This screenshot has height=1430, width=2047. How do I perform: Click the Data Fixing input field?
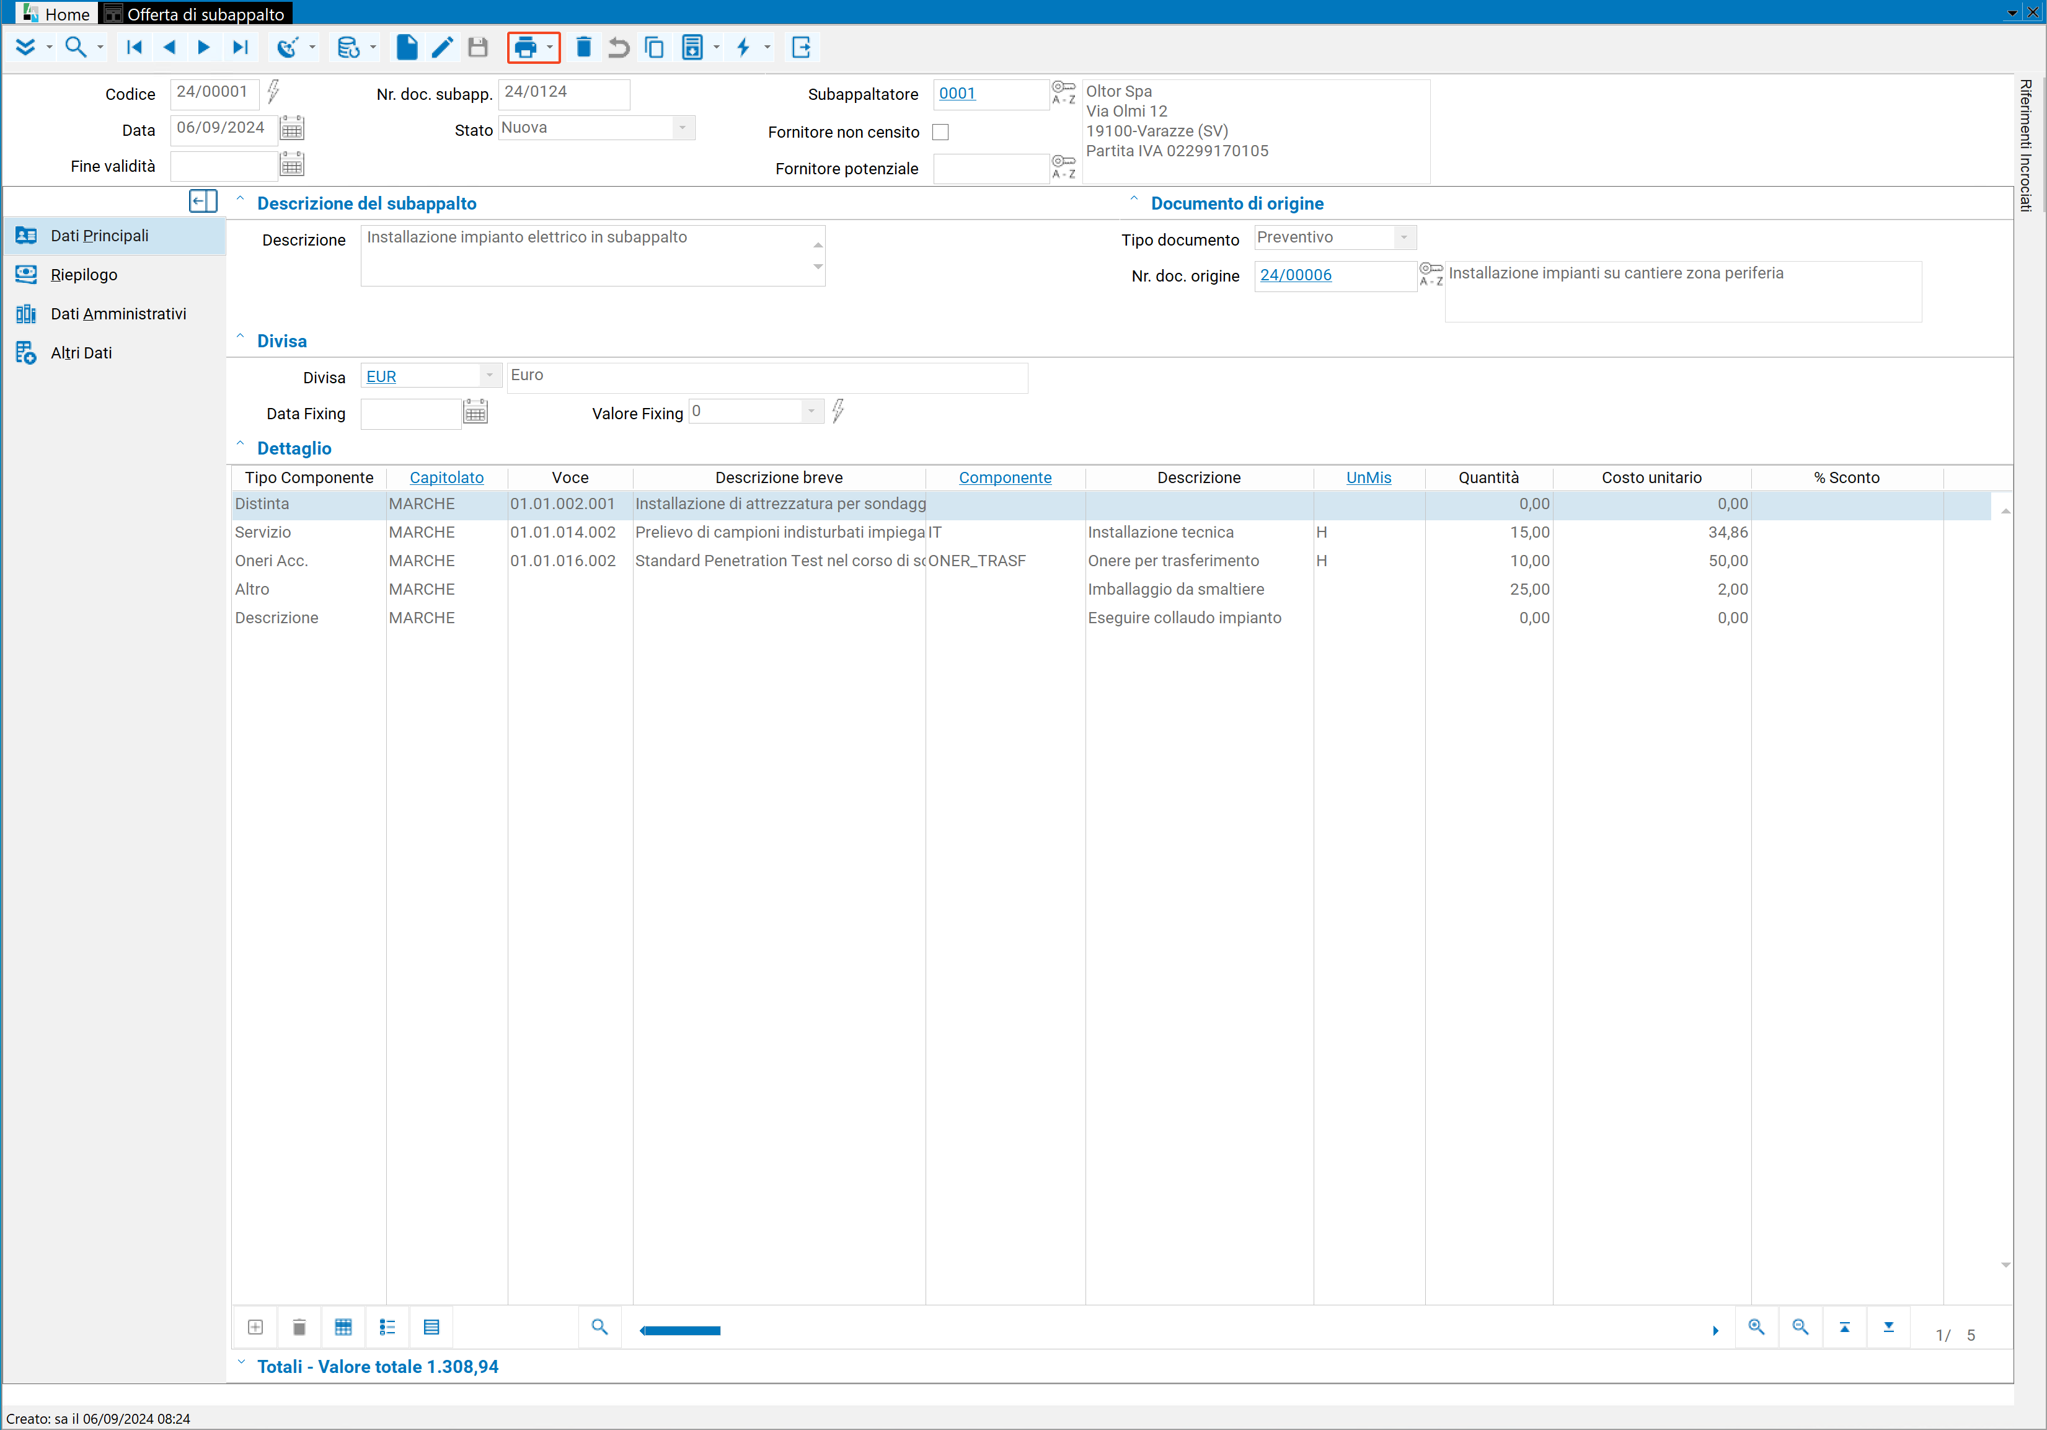[410, 413]
